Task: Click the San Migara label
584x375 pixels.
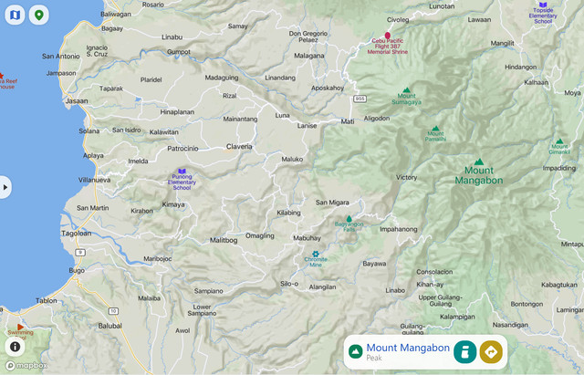Action: click(332, 203)
